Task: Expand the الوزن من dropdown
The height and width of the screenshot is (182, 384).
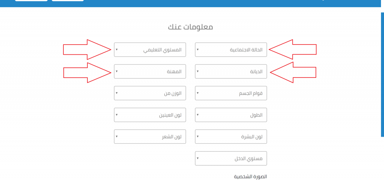Action: pyautogui.click(x=150, y=93)
